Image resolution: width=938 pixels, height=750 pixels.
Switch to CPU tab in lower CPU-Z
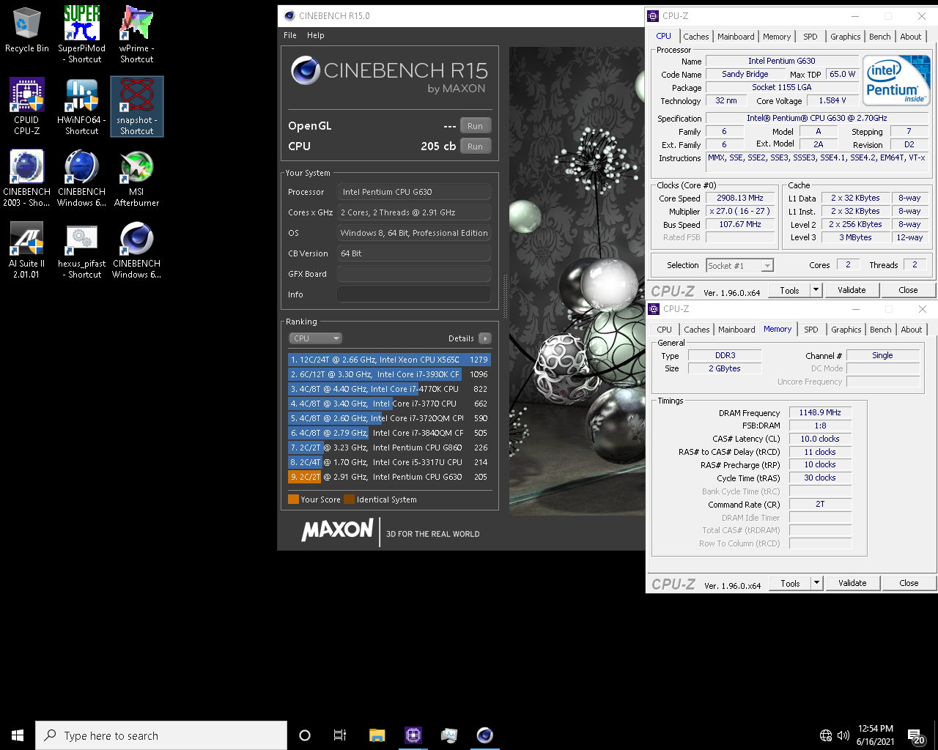[665, 330]
